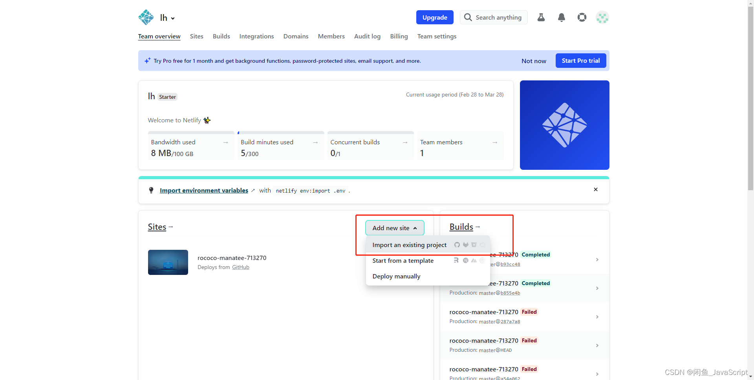
Task: Switch to the Sites tab
Action: (x=196, y=36)
